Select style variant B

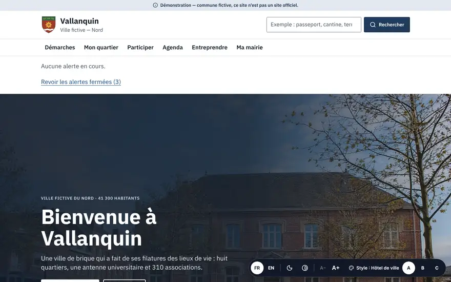pyautogui.click(x=423, y=268)
